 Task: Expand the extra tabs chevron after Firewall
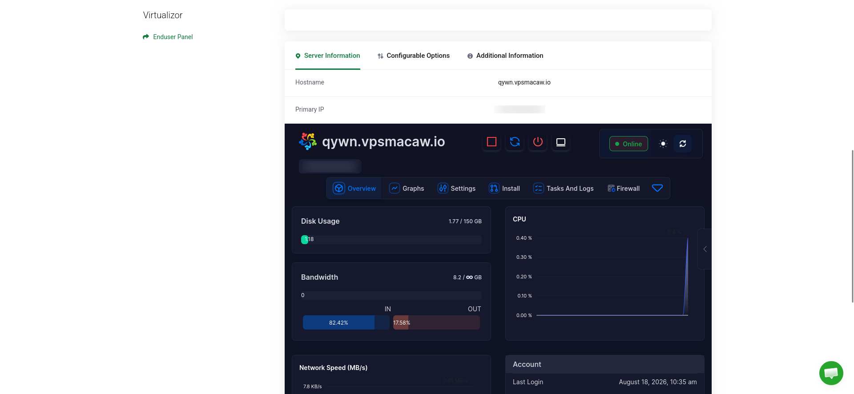pos(657,188)
